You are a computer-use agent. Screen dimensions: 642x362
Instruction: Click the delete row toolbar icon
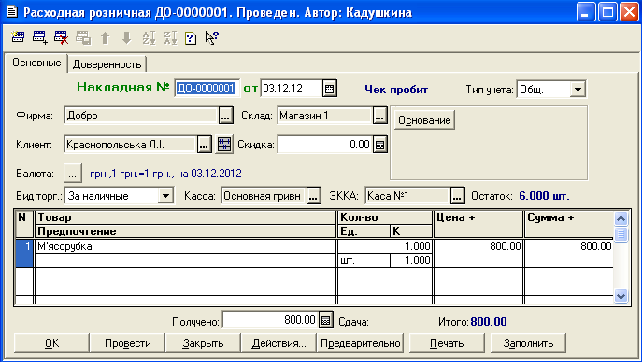(62, 37)
